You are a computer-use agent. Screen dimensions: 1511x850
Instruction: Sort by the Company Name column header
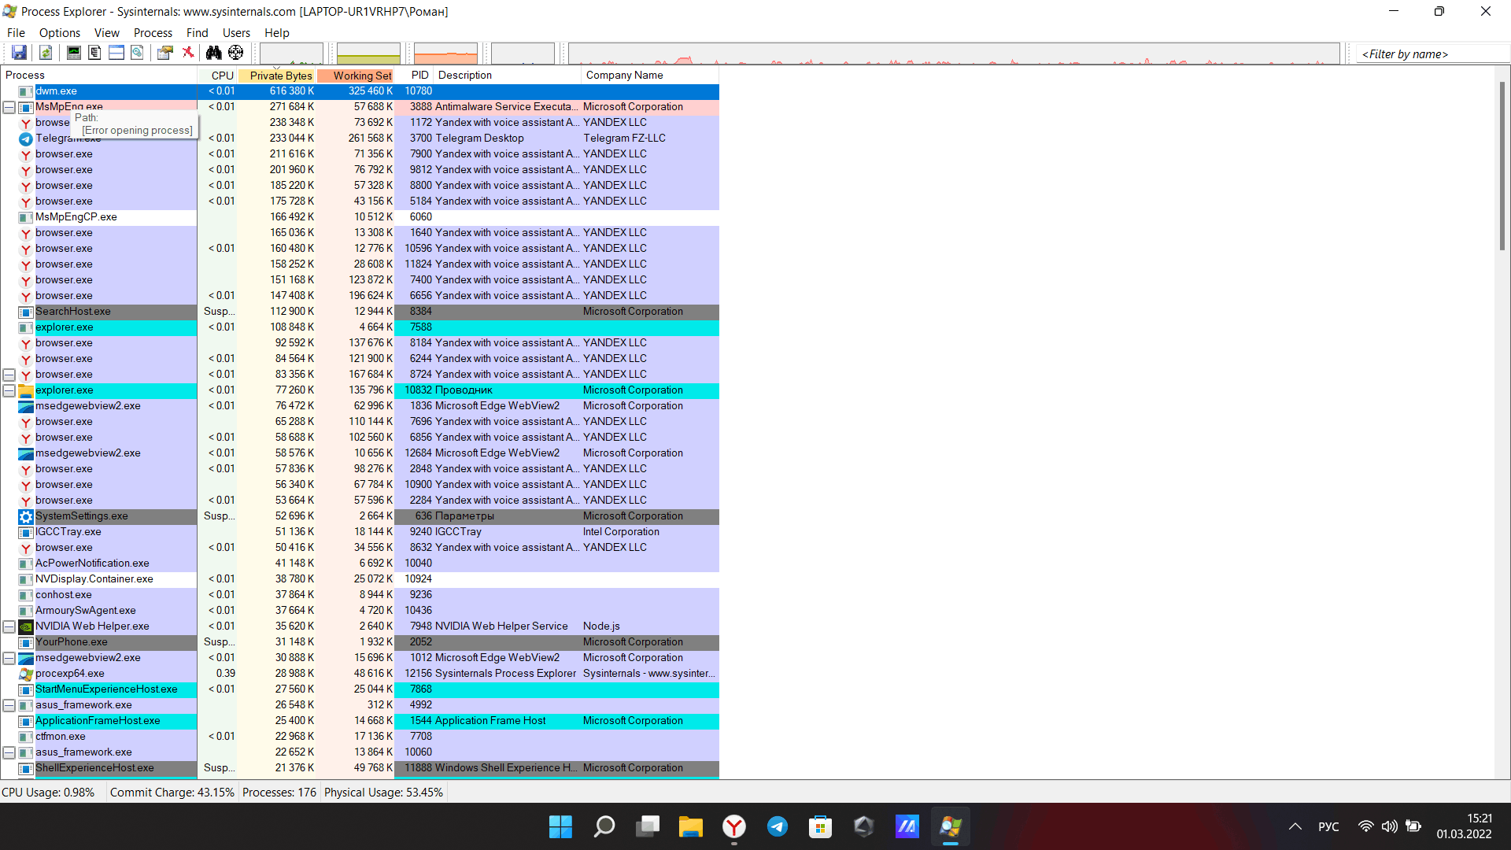(x=650, y=76)
